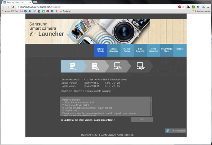Open the Outlook bookmark icon
Image resolution: width=212 pixels, height=145 pixels.
26,11
